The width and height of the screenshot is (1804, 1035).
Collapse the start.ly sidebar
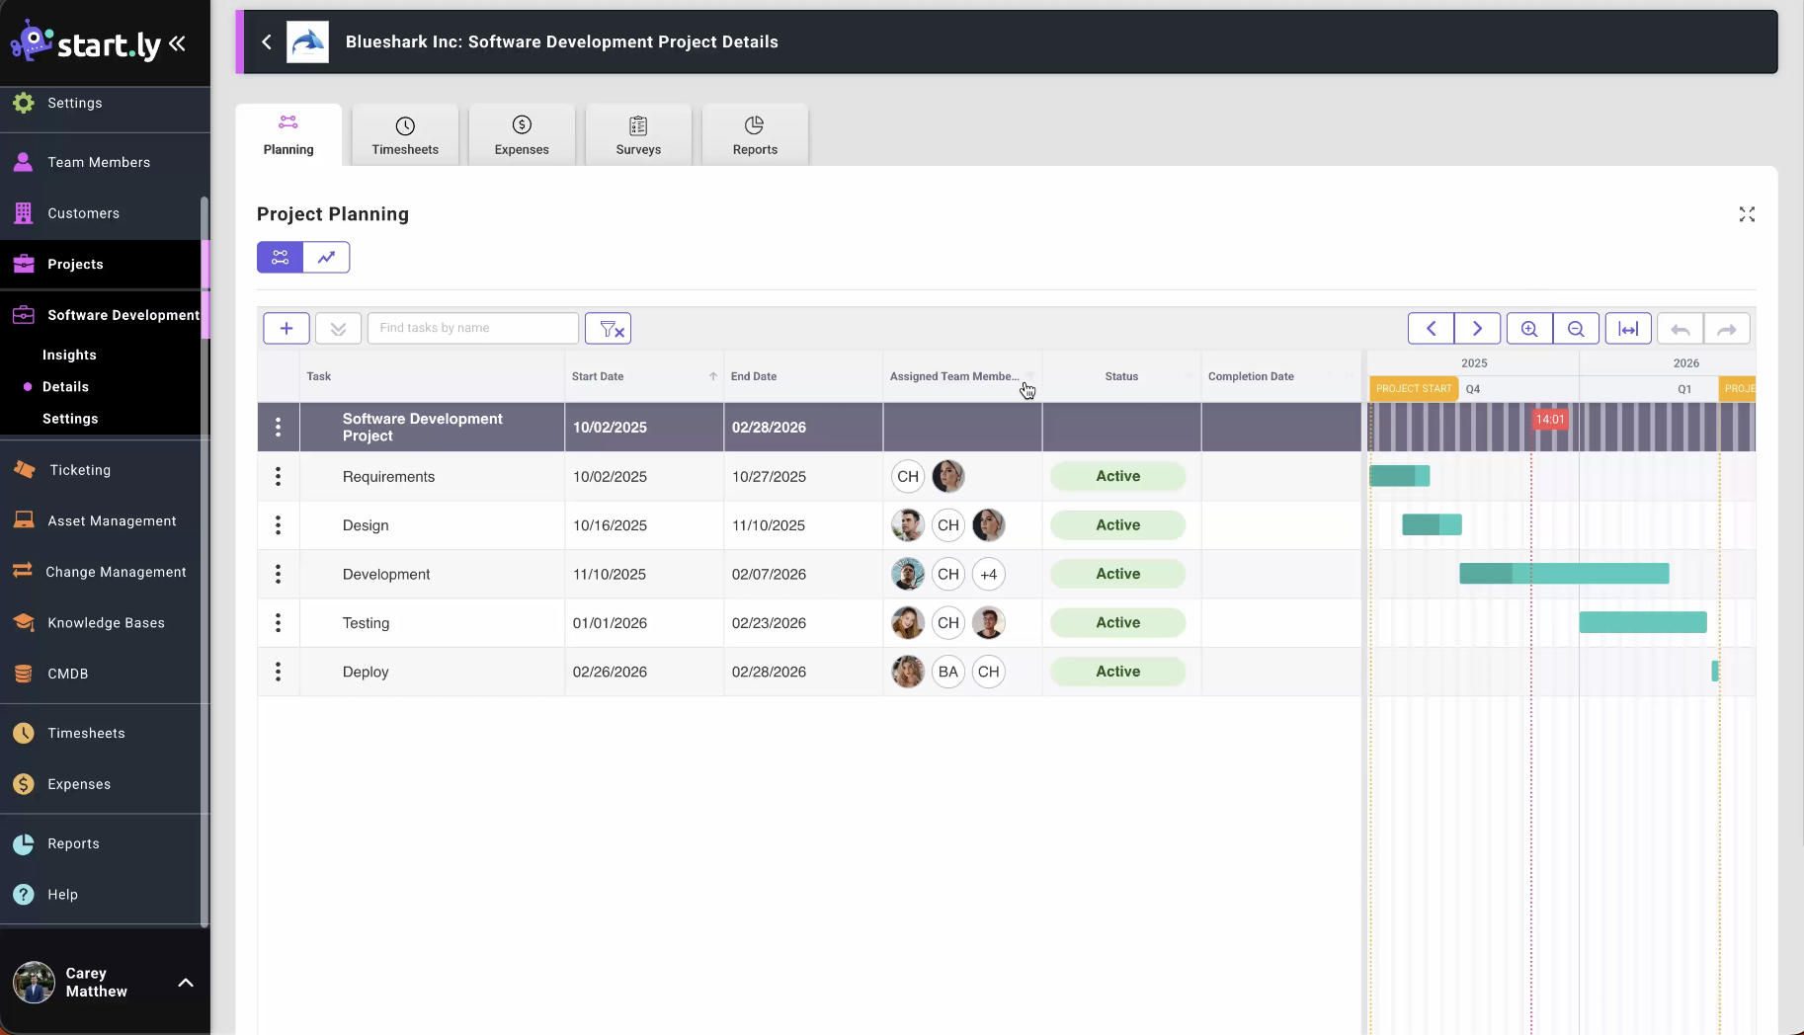coord(178,43)
